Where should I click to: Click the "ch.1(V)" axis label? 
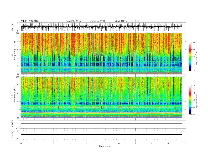(x=13, y=27)
